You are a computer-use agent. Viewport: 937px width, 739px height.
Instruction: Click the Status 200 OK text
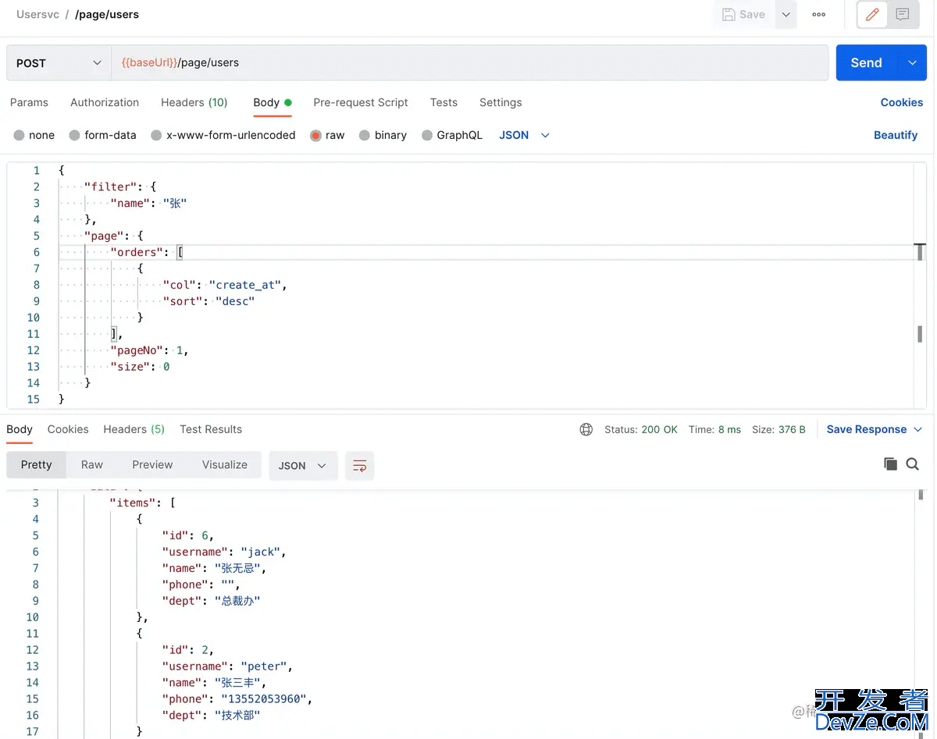(x=641, y=429)
